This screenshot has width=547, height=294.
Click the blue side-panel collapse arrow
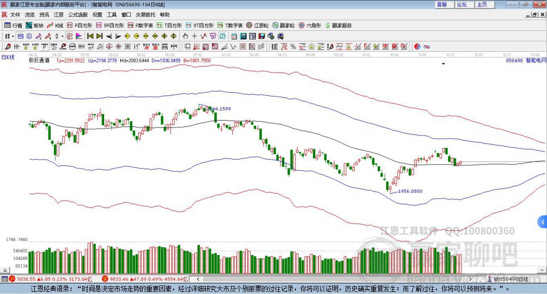tap(543, 222)
